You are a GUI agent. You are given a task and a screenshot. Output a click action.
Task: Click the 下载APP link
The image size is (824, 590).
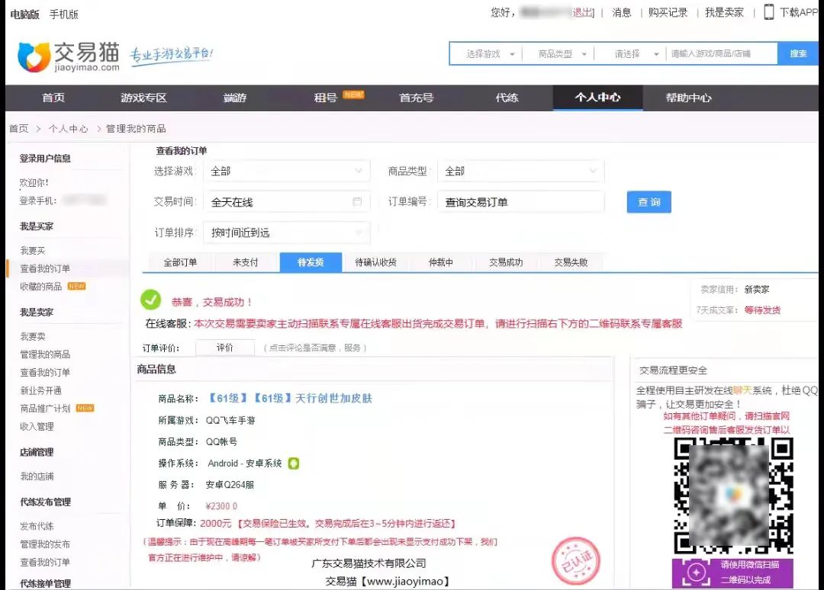point(799,13)
